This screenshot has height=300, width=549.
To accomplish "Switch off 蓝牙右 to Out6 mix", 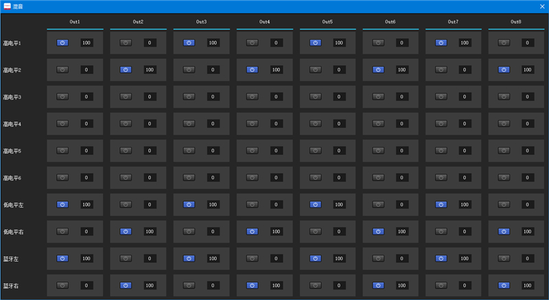I will pyautogui.click(x=378, y=286).
